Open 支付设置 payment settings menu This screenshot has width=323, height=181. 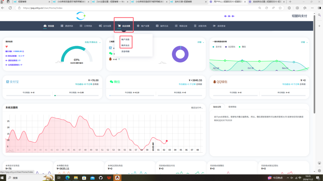coord(105,26)
